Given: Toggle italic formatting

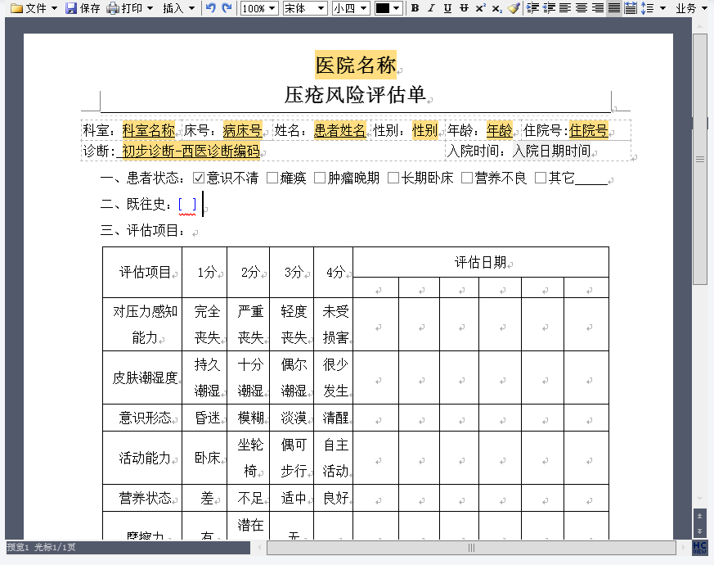Looking at the screenshot, I should tap(431, 8).
